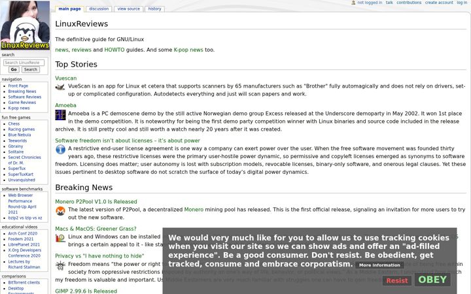
Task: Click create account at top right
Action: (439, 3)
